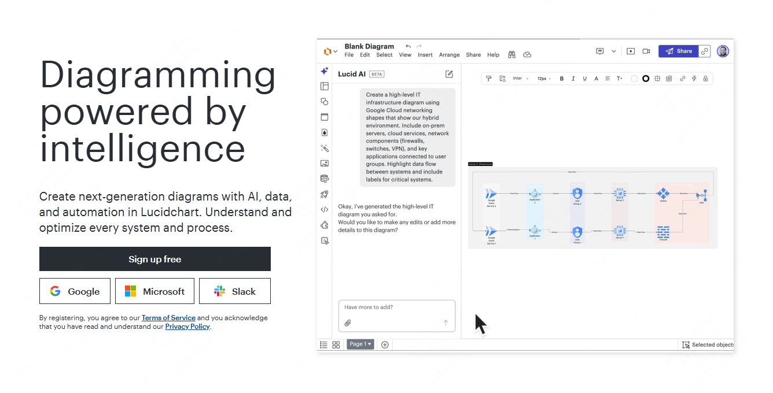Open the comments quote icon
Viewport: 773px width, 393px height.
point(600,51)
